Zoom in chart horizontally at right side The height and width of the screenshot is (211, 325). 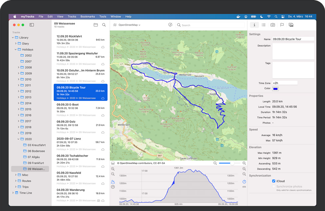coord(244,169)
